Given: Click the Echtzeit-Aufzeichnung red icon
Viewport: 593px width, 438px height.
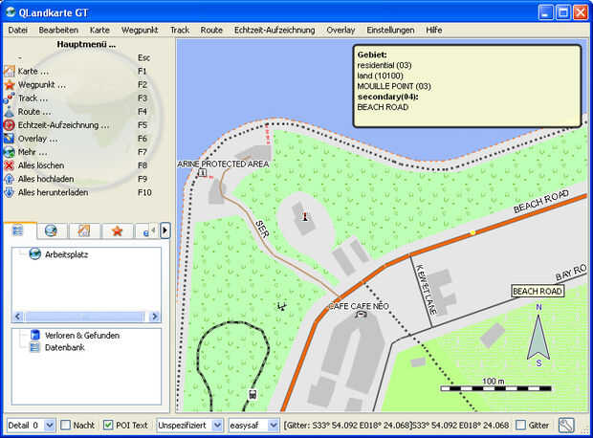Looking at the screenshot, I should 9,125.
